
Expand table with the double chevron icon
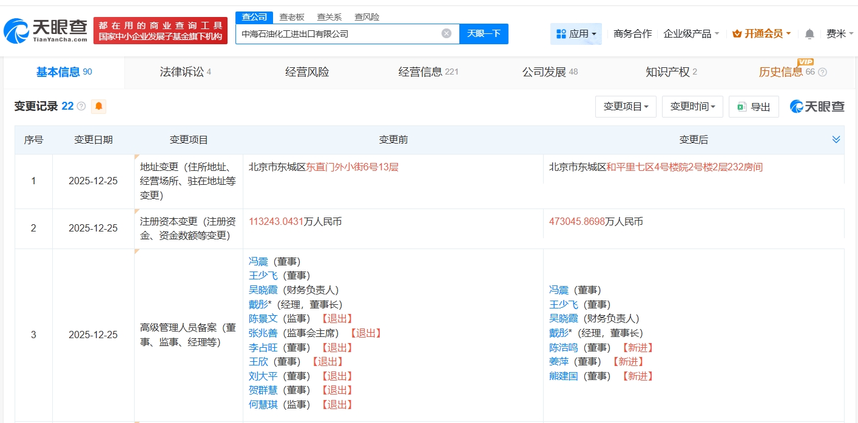pos(836,140)
